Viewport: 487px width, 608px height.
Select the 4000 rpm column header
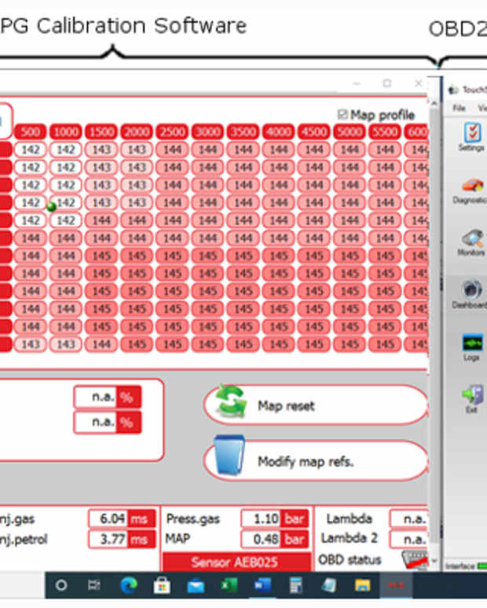(x=278, y=132)
